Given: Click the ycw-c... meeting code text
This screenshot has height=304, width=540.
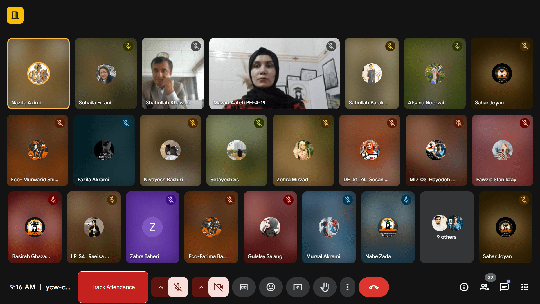Looking at the screenshot, I should (x=58, y=287).
